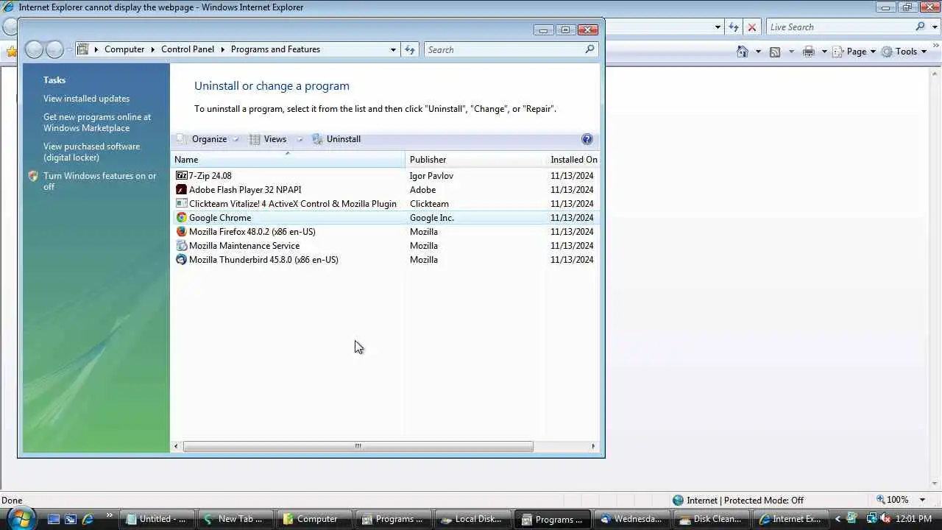Sort list by Installed On column

(573, 159)
